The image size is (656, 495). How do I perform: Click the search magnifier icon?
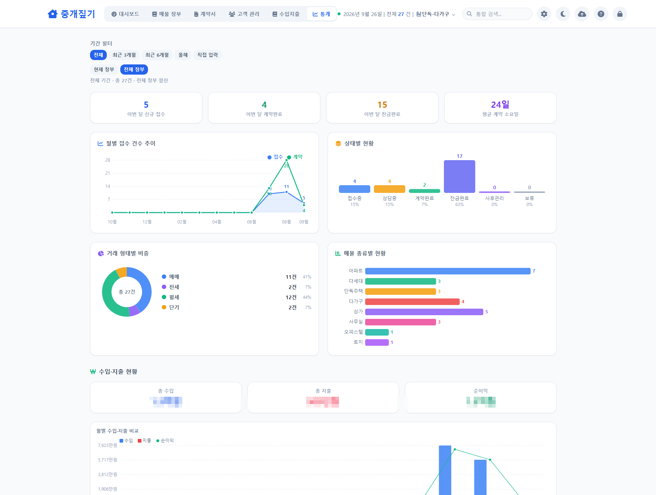point(469,14)
